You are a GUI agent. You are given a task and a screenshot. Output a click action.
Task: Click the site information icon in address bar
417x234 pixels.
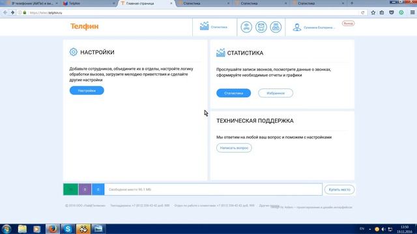(20, 12)
